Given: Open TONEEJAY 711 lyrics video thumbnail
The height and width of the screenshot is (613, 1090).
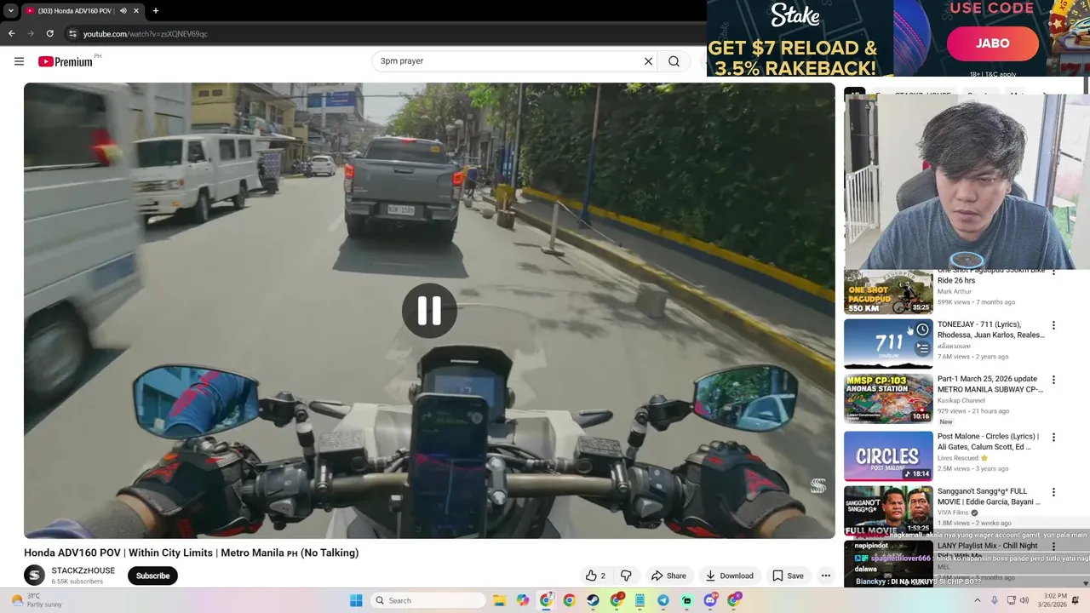Looking at the screenshot, I should (x=888, y=343).
